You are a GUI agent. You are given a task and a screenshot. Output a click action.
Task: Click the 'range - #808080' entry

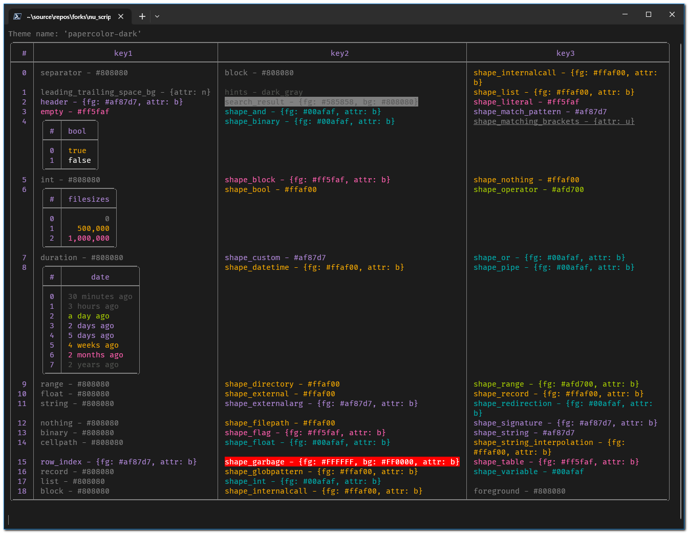pyautogui.click(x=75, y=384)
